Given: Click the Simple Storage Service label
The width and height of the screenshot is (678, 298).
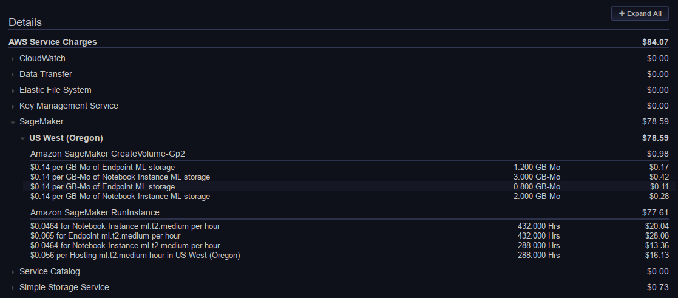Looking at the screenshot, I should pos(64,287).
